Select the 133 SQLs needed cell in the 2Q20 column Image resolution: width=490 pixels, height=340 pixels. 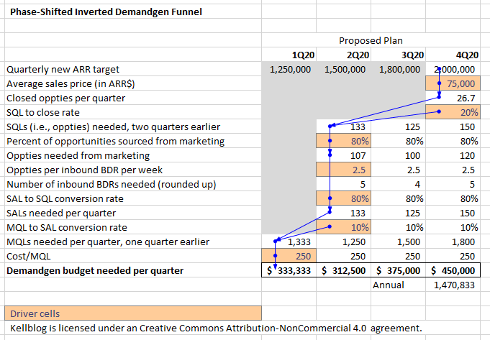[x=343, y=127]
